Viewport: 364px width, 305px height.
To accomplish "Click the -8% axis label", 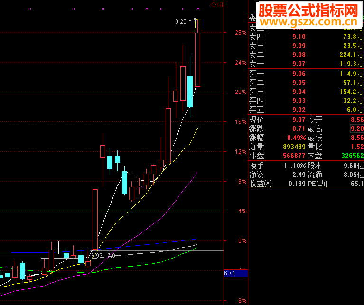I will pos(241,301).
